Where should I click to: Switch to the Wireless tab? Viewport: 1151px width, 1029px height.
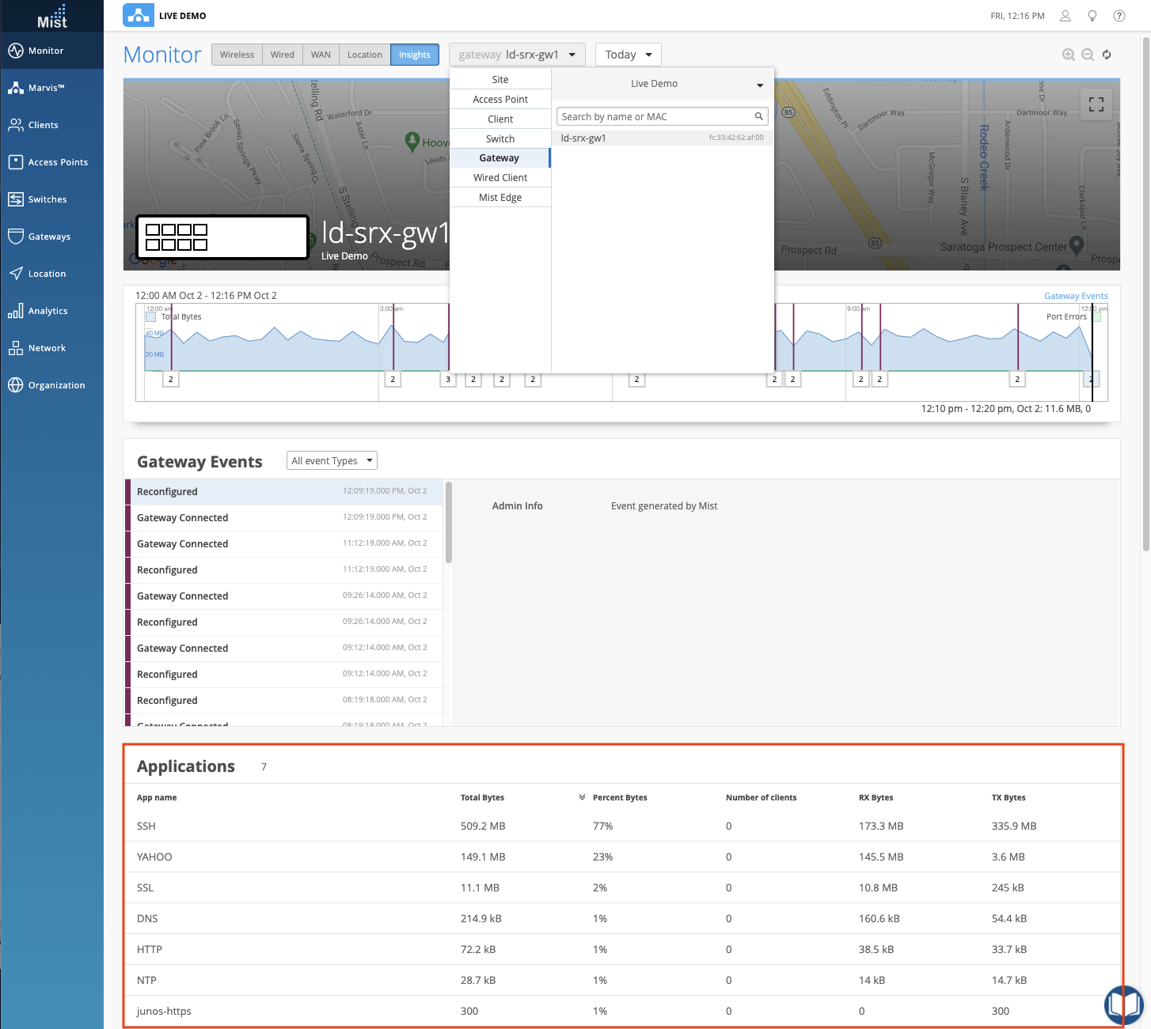click(x=237, y=55)
